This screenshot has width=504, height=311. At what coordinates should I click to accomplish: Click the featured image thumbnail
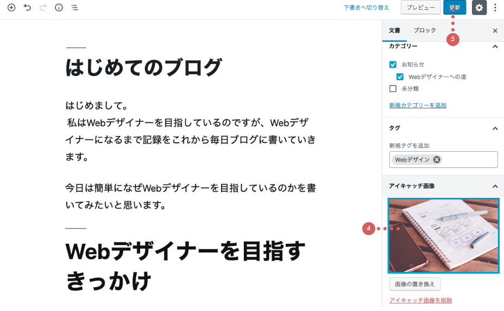pyautogui.click(x=444, y=236)
